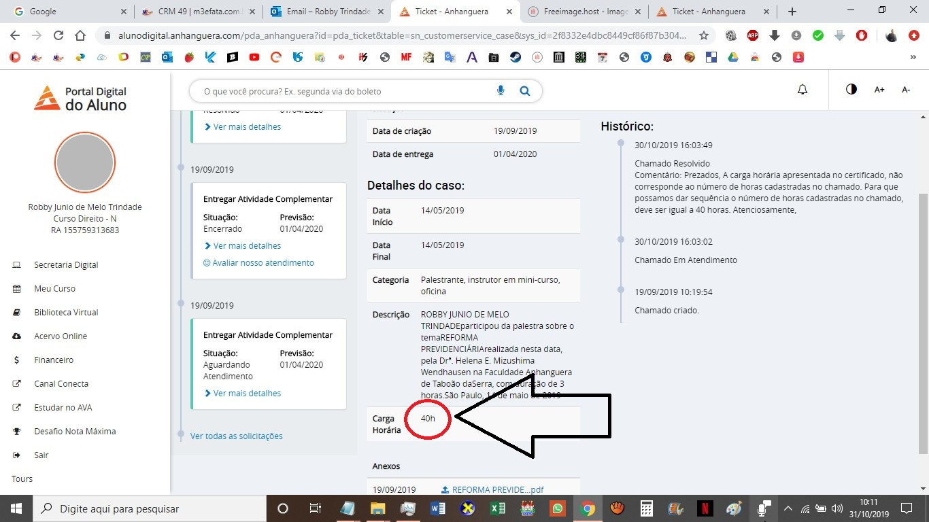Click the Google Drive bookmark icon

tap(733, 58)
